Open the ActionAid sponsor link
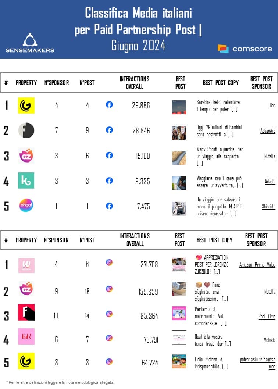This screenshot has width=278, height=389. coord(267,131)
